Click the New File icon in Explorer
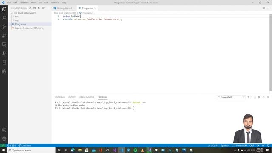 click(30, 8)
